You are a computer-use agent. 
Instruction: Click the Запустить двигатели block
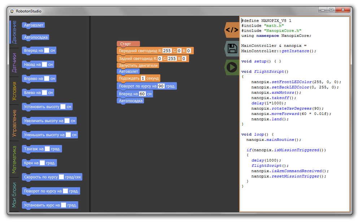[138, 66]
